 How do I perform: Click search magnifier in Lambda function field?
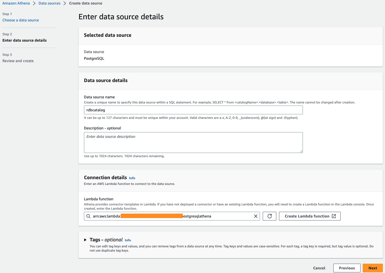pyautogui.click(x=88, y=216)
